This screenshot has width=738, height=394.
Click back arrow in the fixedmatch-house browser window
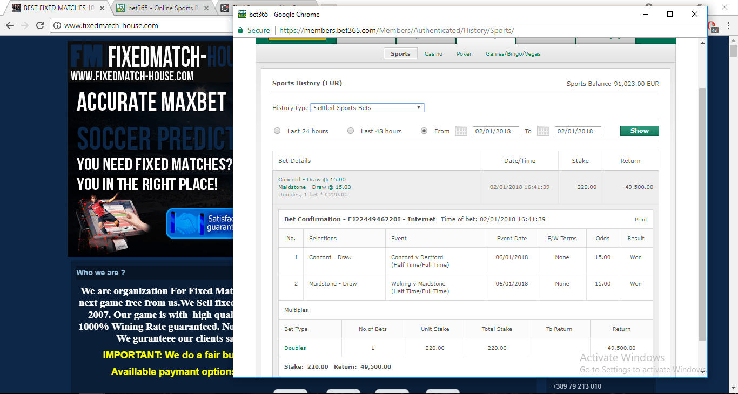(9, 25)
